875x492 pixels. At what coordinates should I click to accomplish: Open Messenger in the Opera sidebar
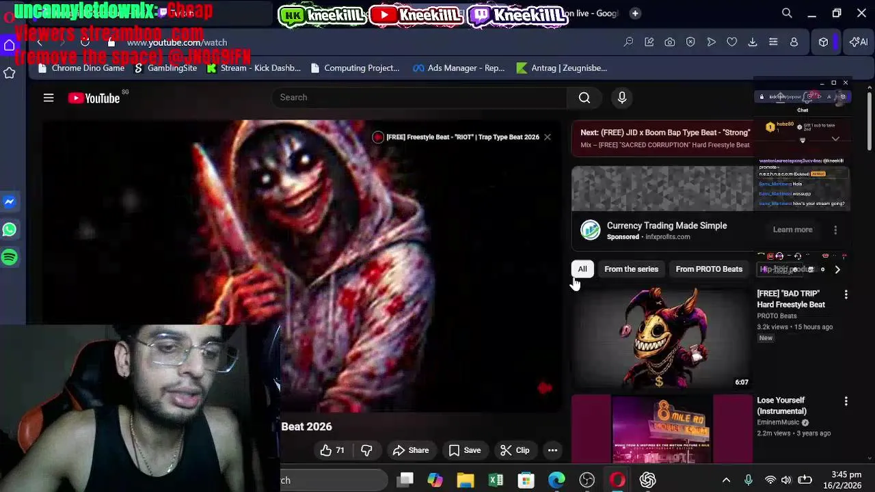point(10,202)
